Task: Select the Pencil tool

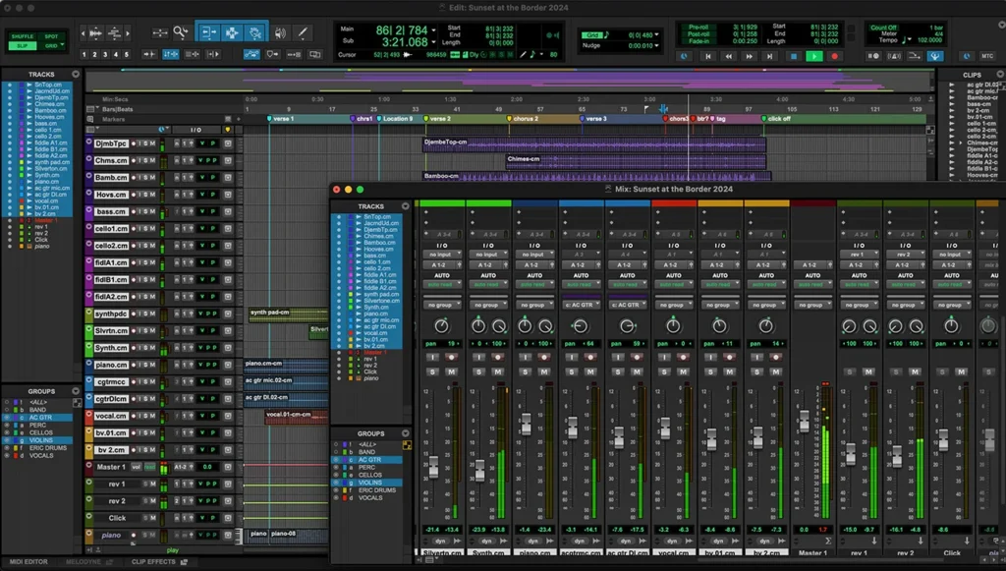Action: click(304, 30)
